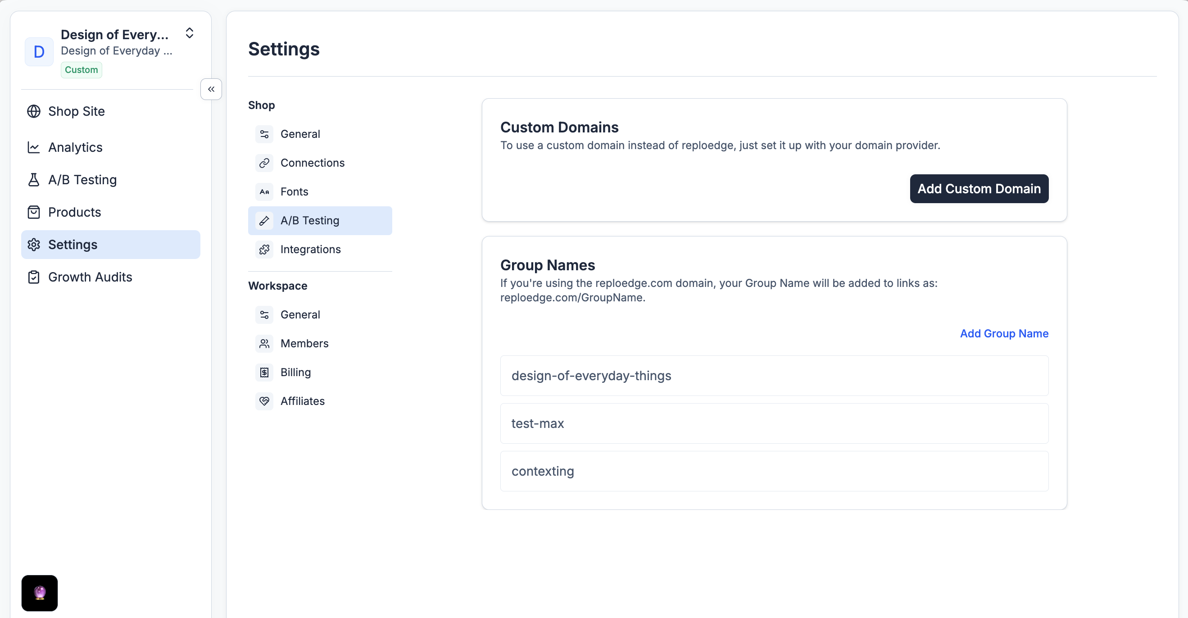Click the design-of-everyday-things group name field

(x=774, y=375)
